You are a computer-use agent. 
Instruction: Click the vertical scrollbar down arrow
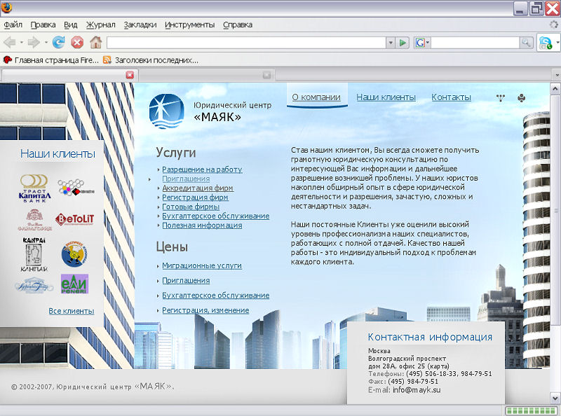(x=555, y=397)
